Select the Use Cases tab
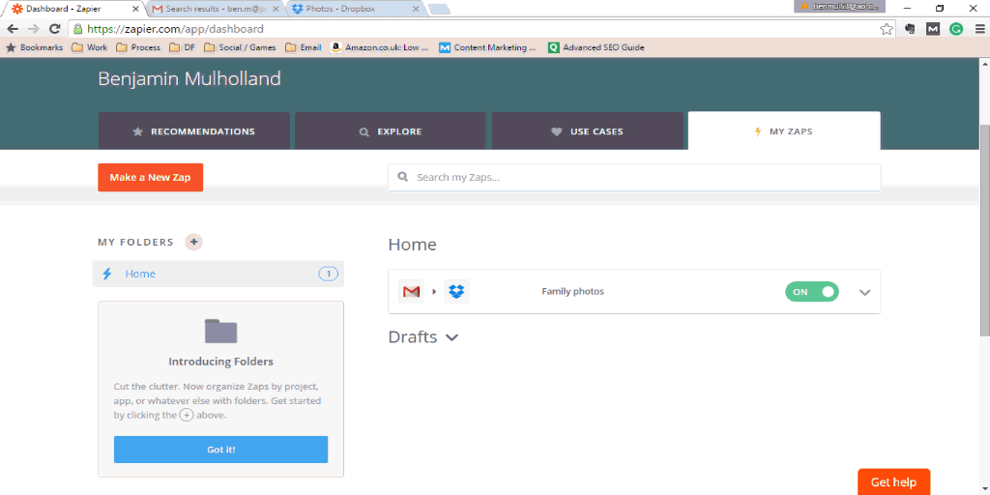This screenshot has width=990, height=495. point(588,131)
